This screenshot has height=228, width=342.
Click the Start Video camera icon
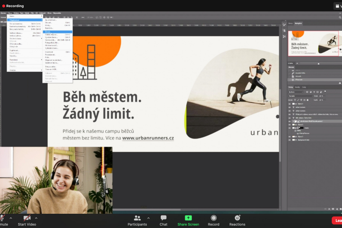coord(27,218)
